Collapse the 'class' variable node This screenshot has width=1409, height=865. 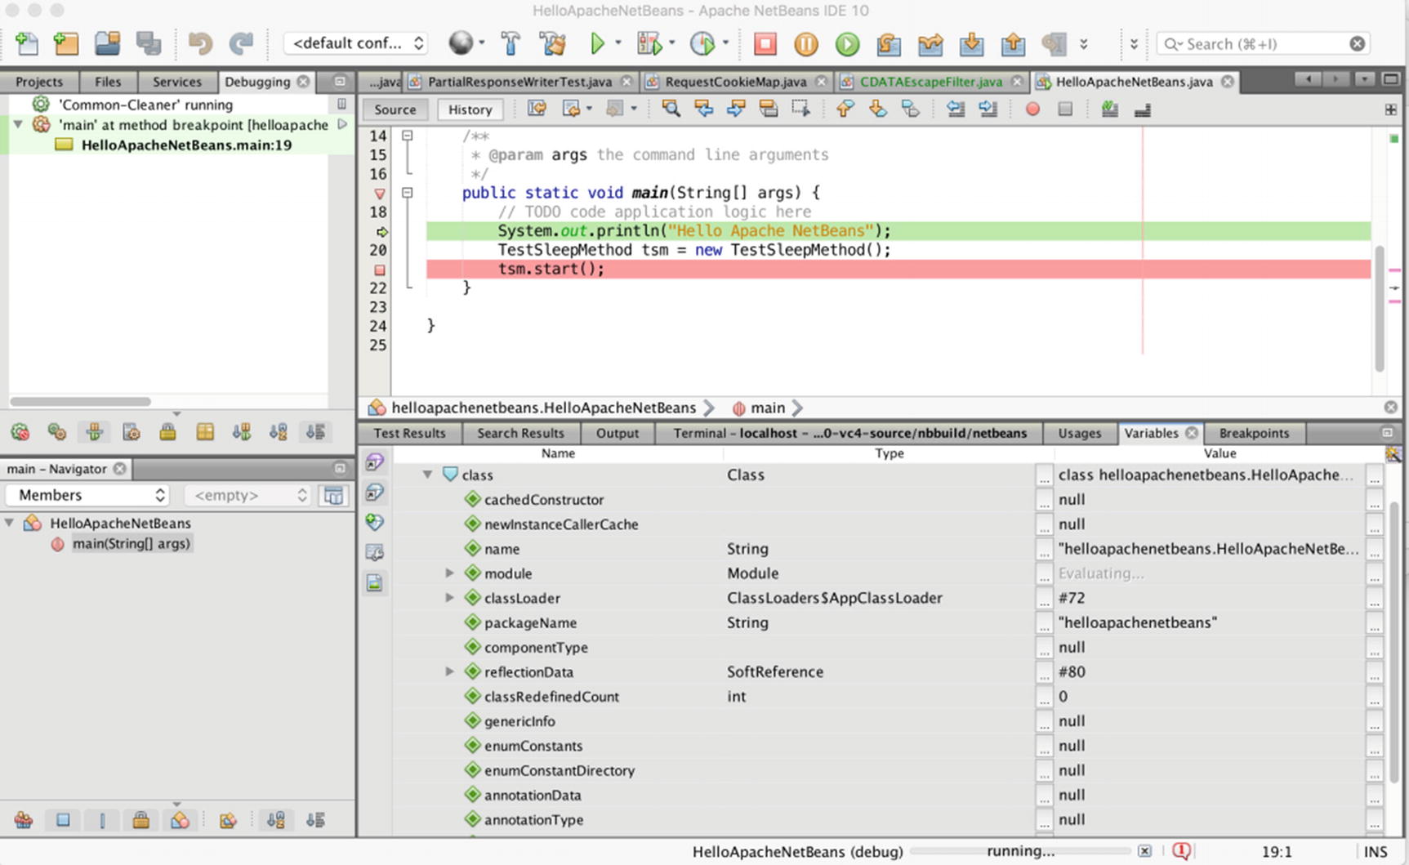(427, 475)
